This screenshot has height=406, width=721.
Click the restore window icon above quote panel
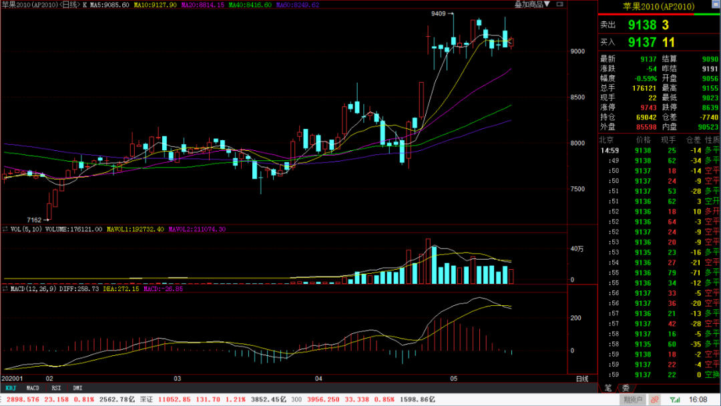715,4
